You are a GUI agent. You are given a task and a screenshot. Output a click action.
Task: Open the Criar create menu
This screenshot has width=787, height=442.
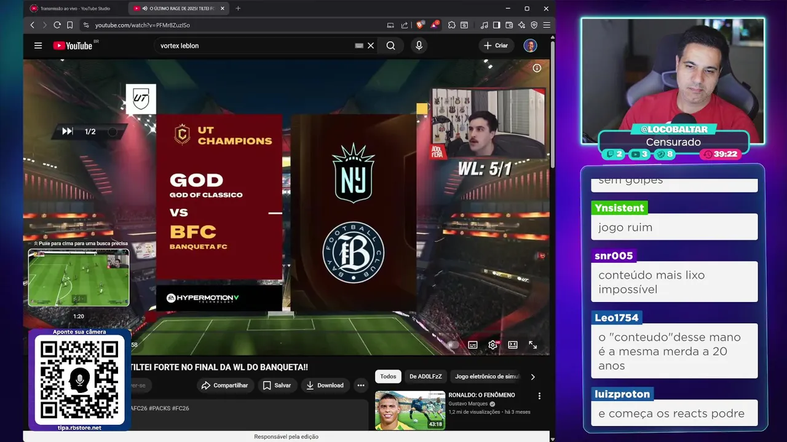[x=496, y=45]
